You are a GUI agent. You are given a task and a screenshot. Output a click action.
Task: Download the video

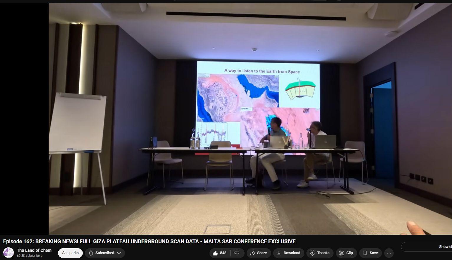point(288,253)
